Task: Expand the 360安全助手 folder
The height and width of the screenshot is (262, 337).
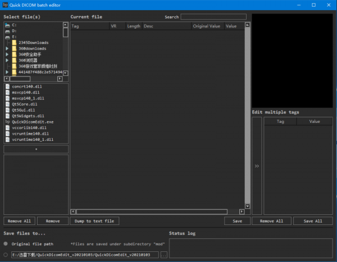Action: pos(7,54)
